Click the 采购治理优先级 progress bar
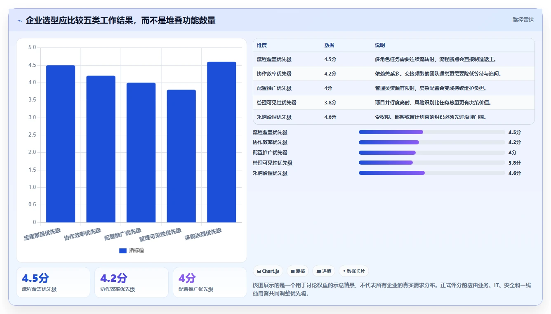The height and width of the screenshot is (314, 551). point(432,173)
